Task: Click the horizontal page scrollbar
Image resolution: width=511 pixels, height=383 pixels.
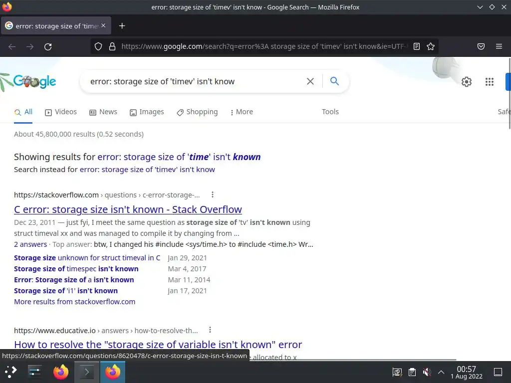Action: (353, 360)
